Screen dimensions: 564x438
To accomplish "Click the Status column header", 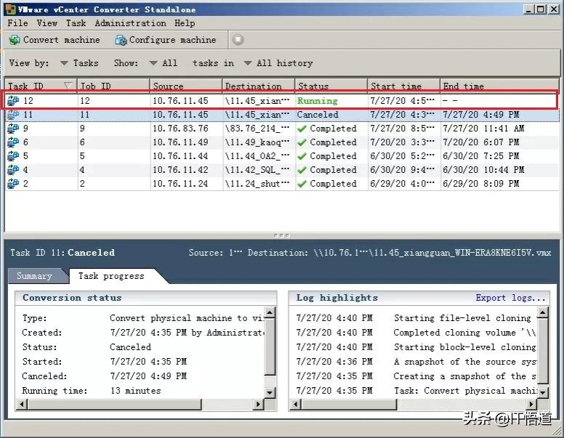I will [331, 86].
